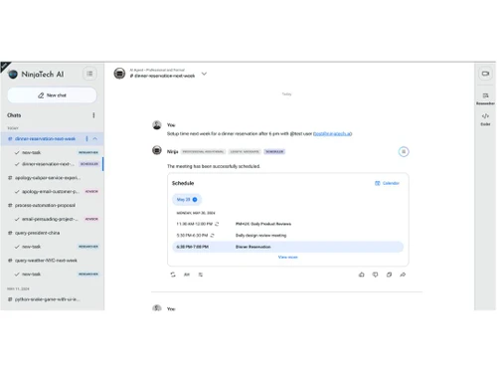Open the Calendar link in Schedule card
This screenshot has width=497, height=373.
(x=387, y=183)
